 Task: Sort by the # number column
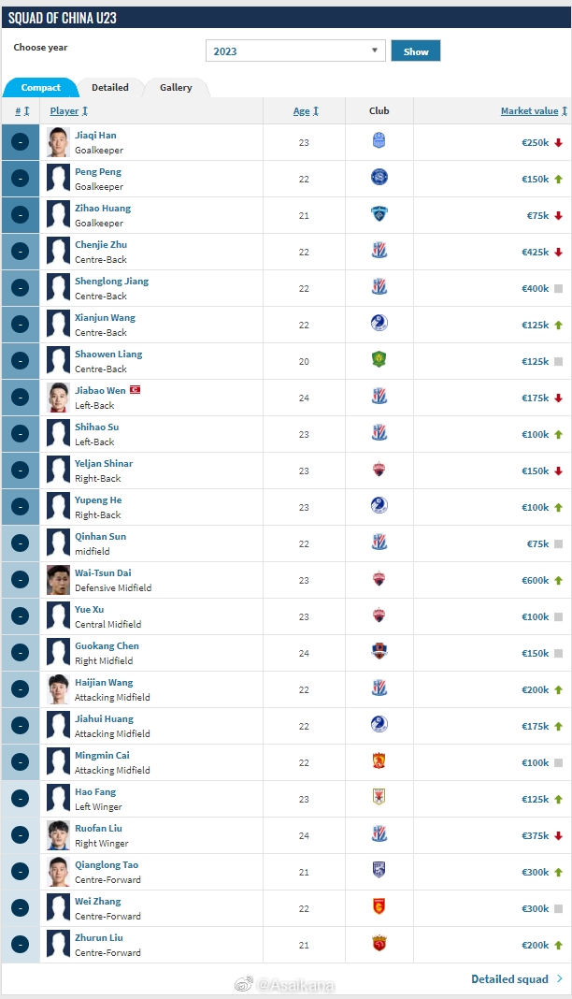pyautogui.click(x=22, y=111)
